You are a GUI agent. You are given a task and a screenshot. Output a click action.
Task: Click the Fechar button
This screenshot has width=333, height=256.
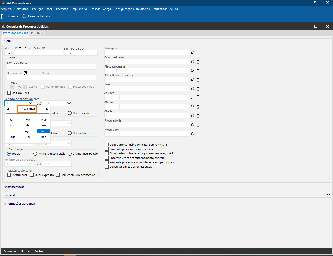point(39,251)
